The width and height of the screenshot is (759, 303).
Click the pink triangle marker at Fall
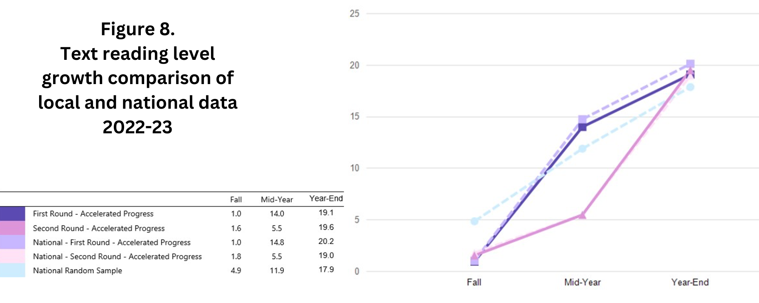click(x=474, y=255)
